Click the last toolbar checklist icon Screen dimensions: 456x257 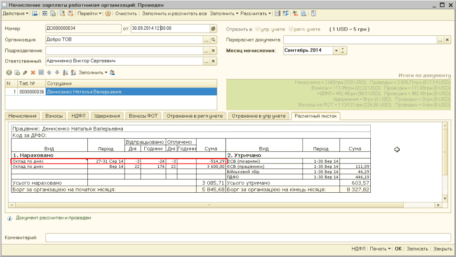(313, 14)
